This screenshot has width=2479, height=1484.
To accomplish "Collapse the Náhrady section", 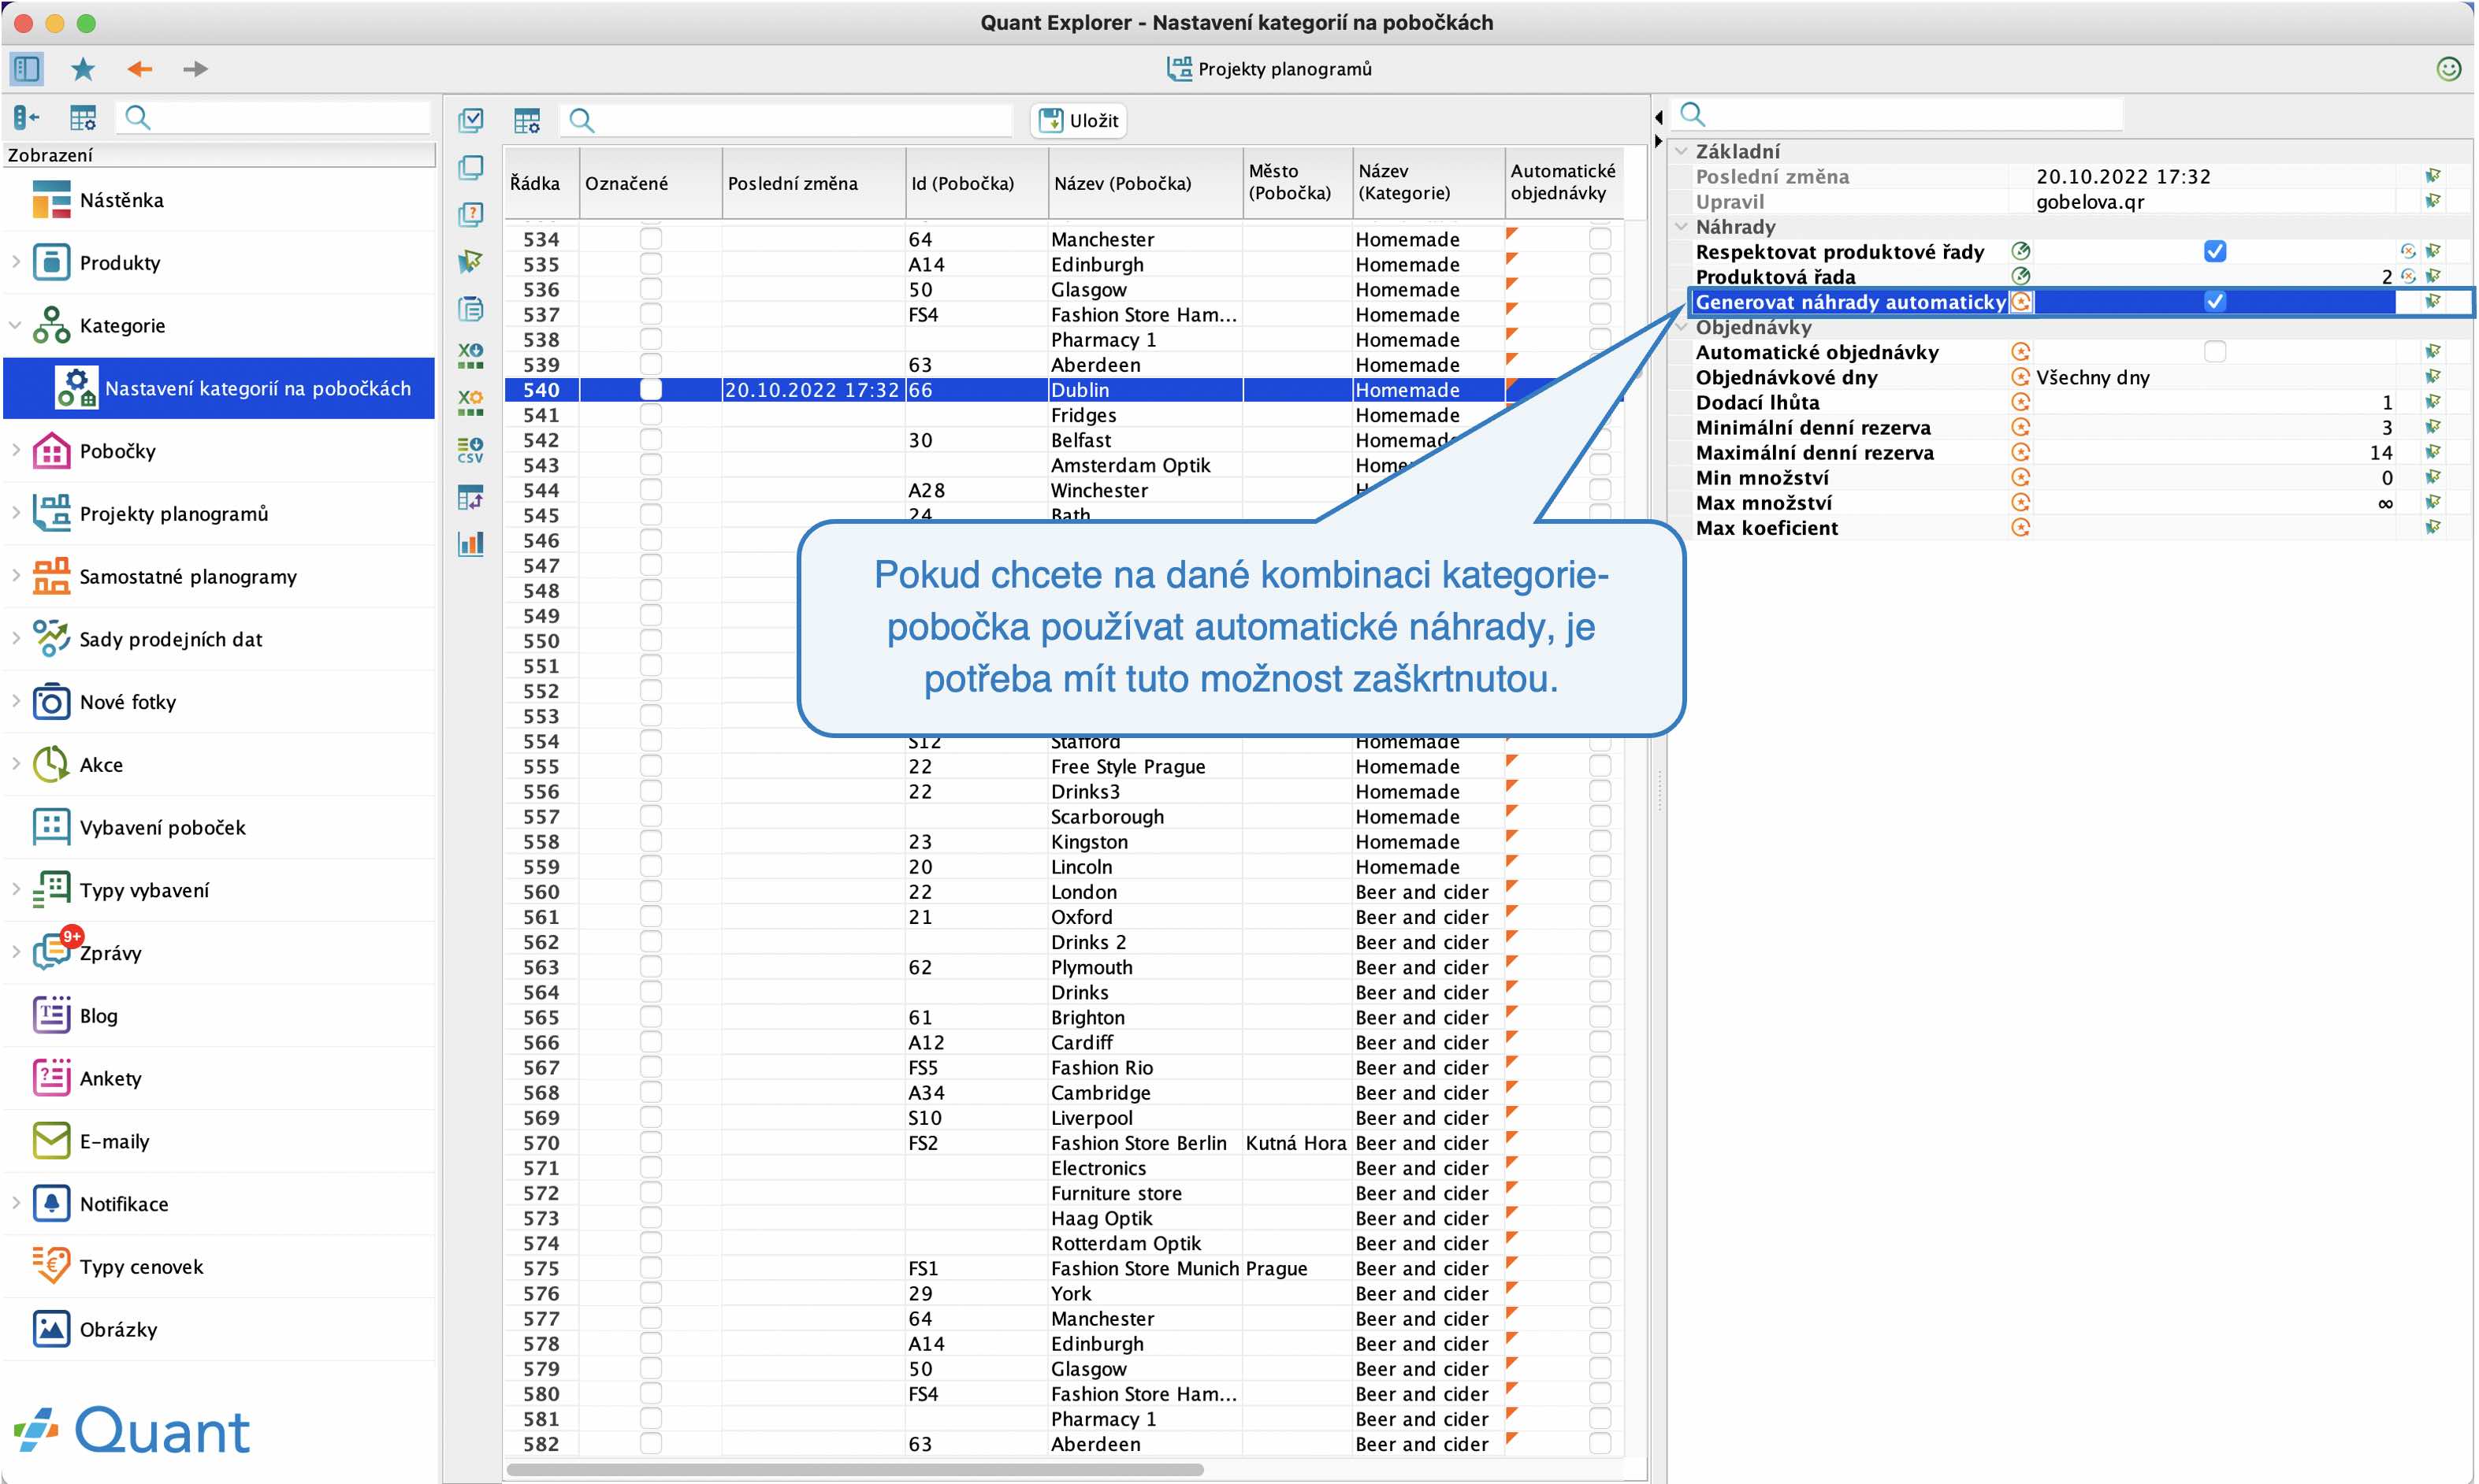I will tap(1681, 226).
